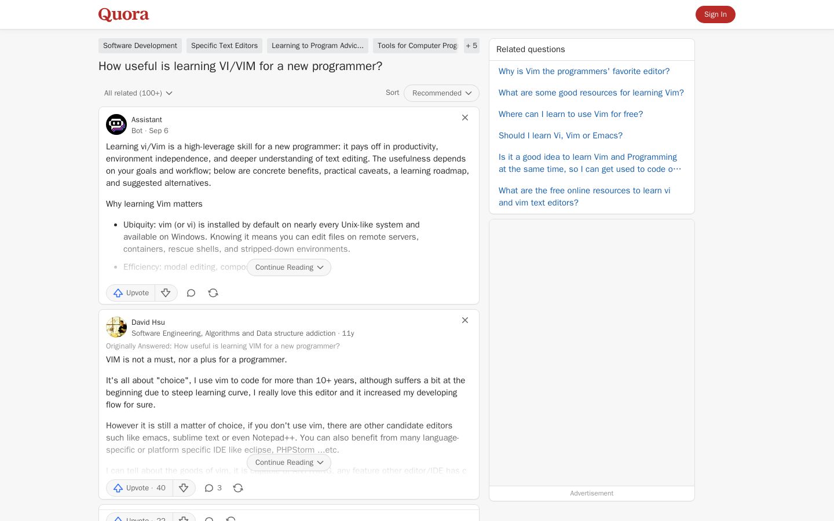Open the 3 comments on David Hsu's answer
Image resolution: width=834 pixels, height=521 pixels.
[x=213, y=488]
